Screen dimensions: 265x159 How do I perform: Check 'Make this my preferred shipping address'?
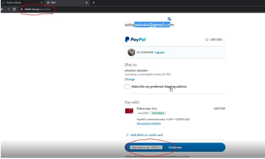click(x=127, y=87)
